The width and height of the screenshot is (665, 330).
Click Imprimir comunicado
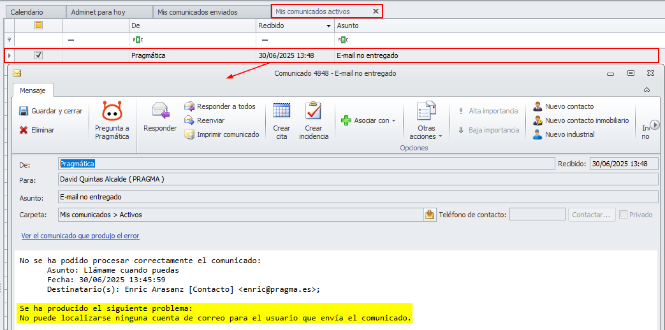click(x=221, y=134)
